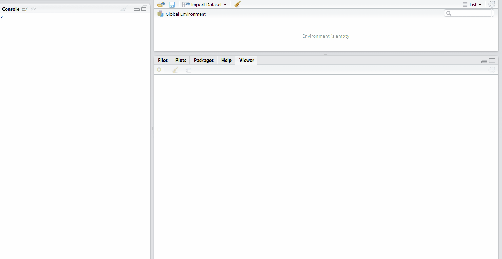Image resolution: width=502 pixels, height=259 pixels.
Task: Click the save workspace floppy disk icon
Action: (172, 5)
